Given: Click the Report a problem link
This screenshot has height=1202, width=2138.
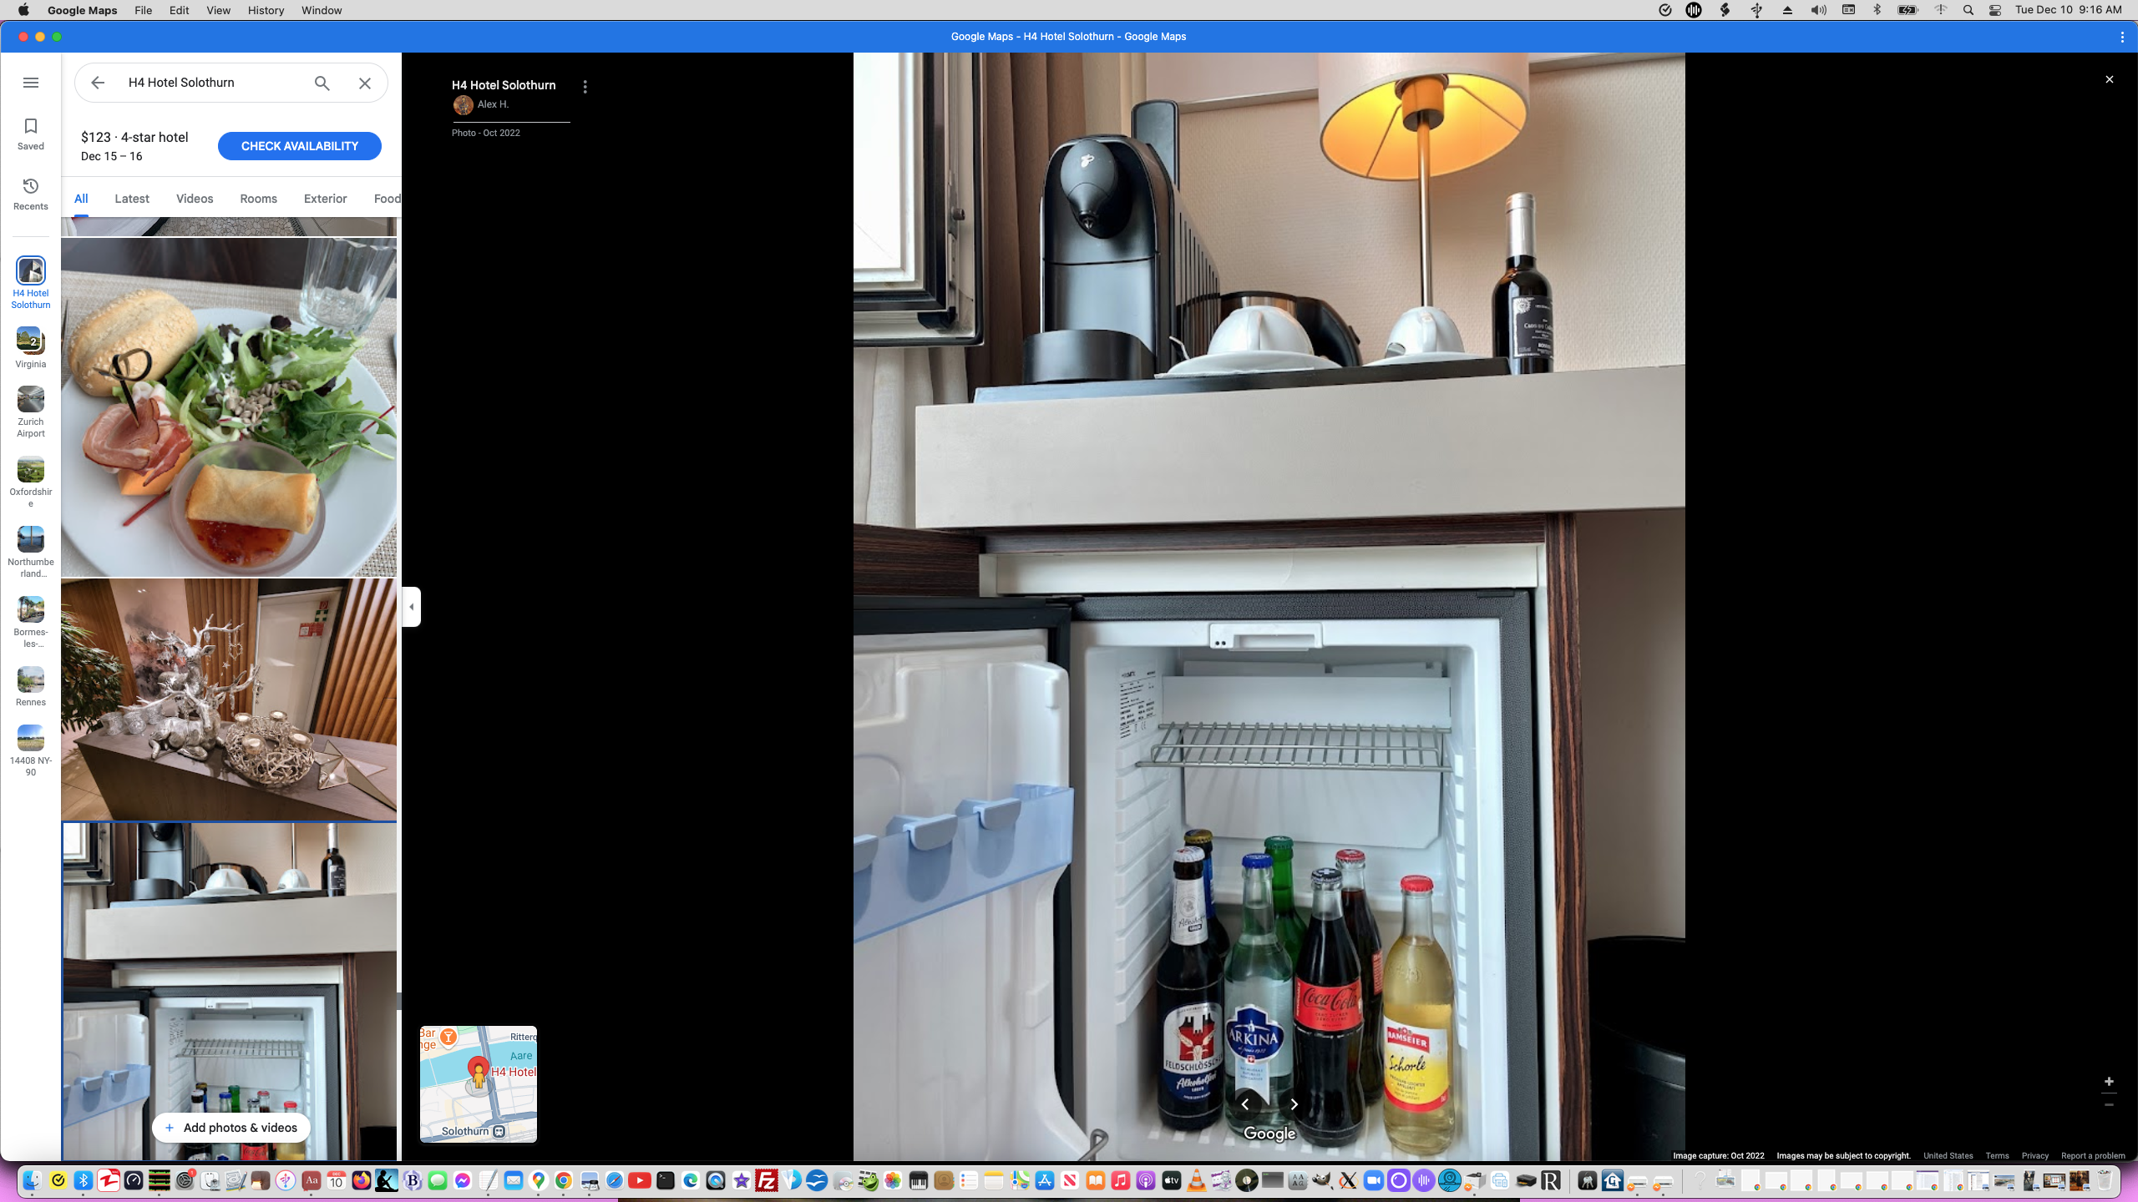Looking at the screenshot, I should (2095, 1156).
